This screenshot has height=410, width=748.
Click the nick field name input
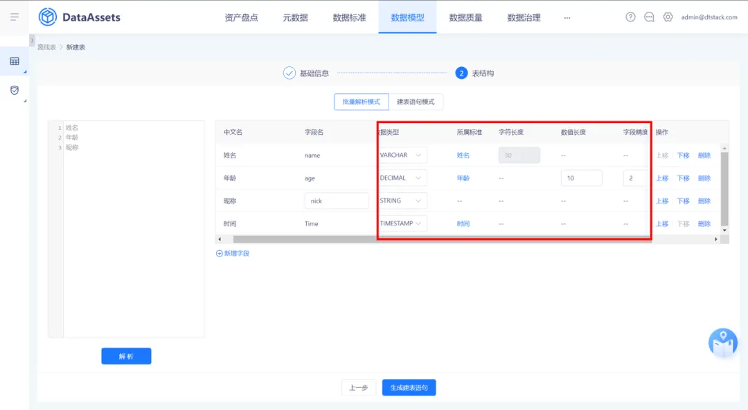click(x=337, y=201)
